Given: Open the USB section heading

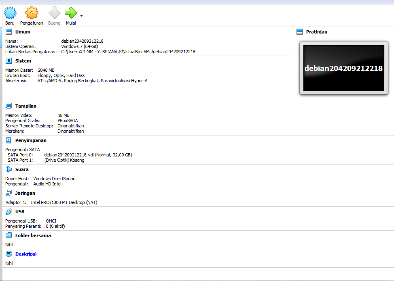Looking at the screenshot, I should click(x=19, y=212).
